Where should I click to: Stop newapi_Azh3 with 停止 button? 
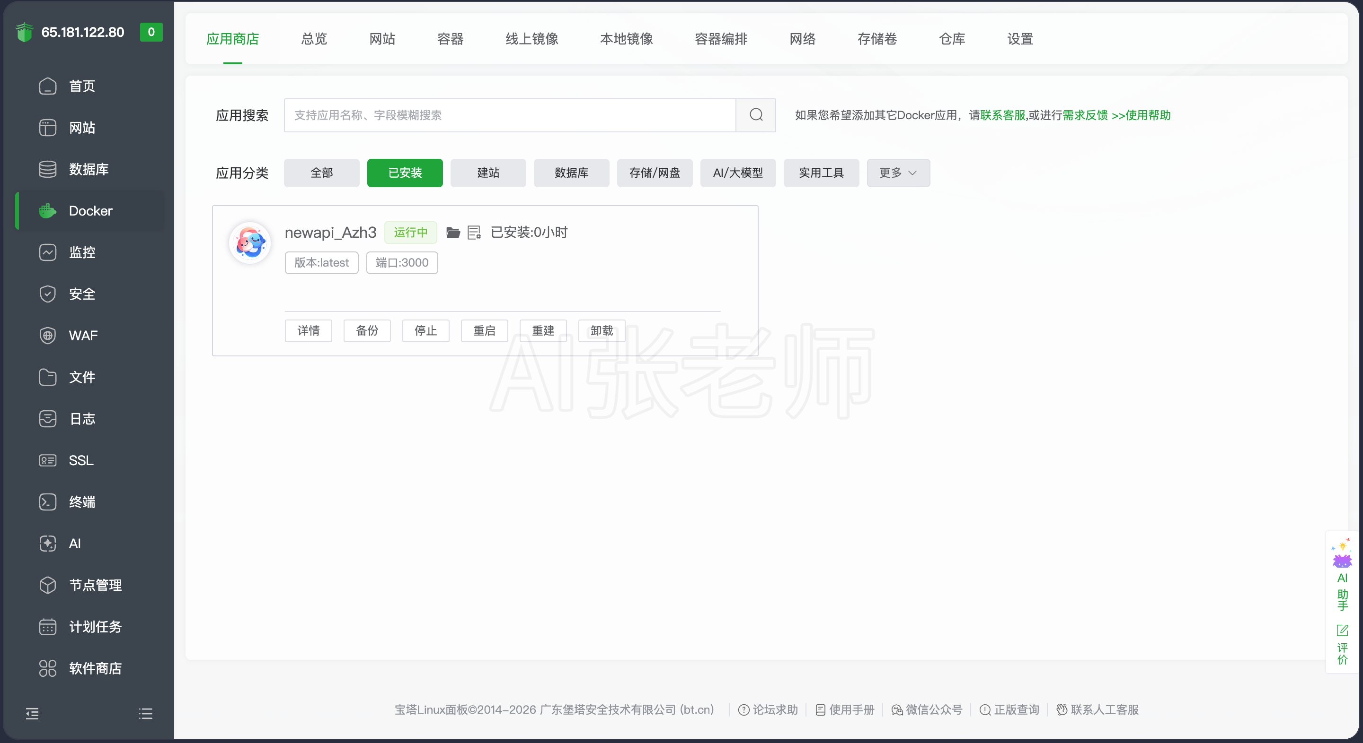[x=426, y=331]
